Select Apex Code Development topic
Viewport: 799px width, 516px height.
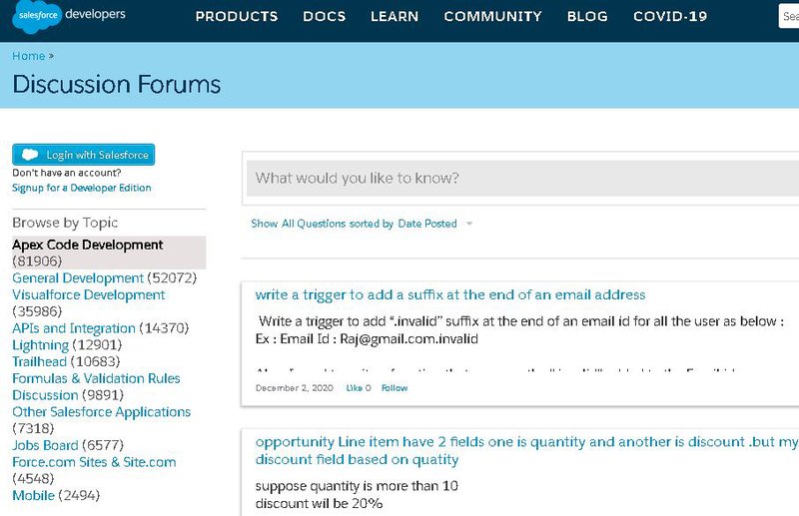click(88, 245)
